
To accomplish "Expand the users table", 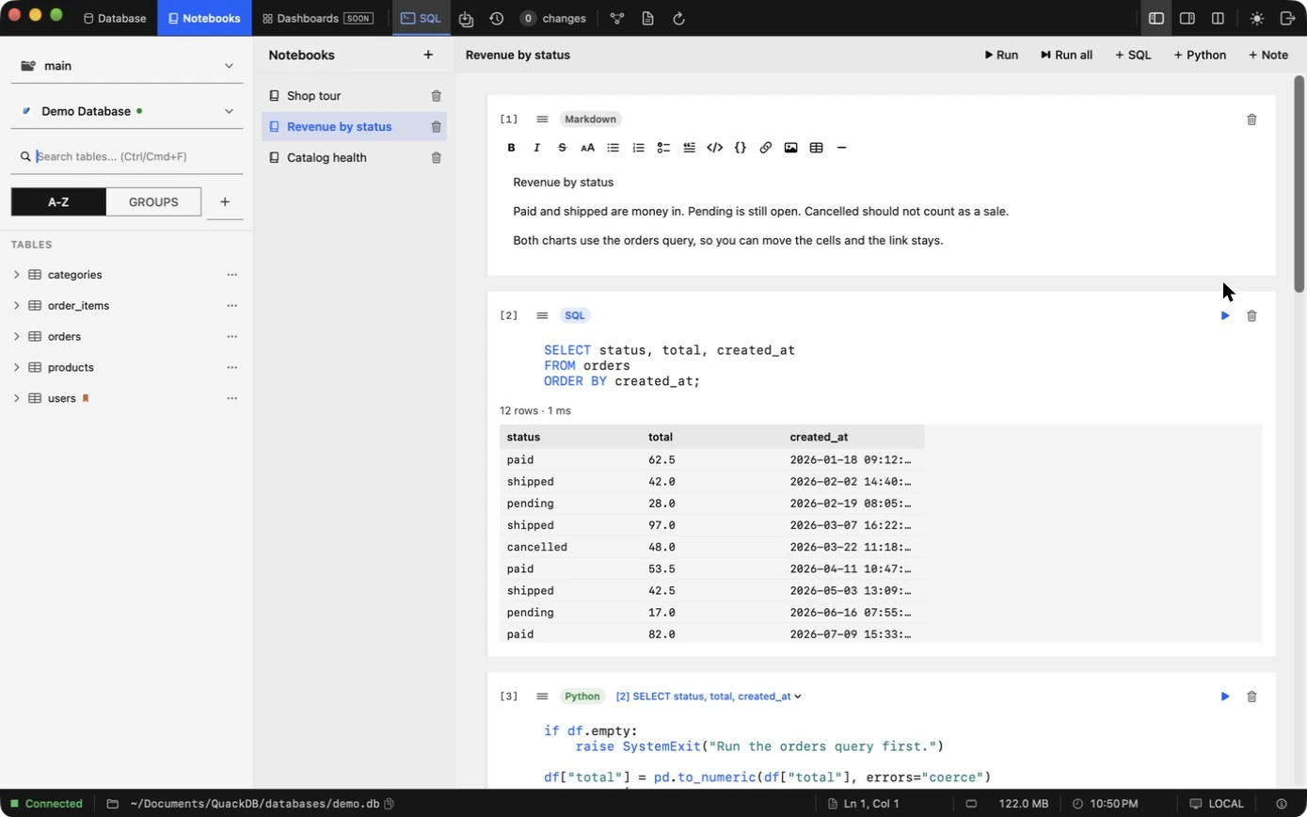I will click(x=16, y=399).
